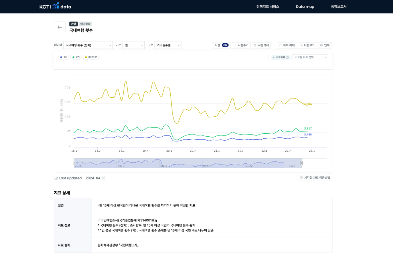The height and width of the screenshot is (261, 393).
Task: Open 시각화 차트 이용방법 guide
Action: (x=315, y=178)
